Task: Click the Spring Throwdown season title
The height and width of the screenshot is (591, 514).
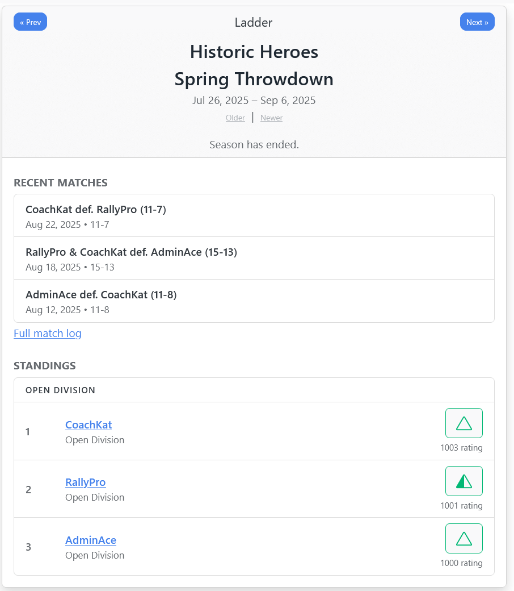Action: (x=254, y=79)
